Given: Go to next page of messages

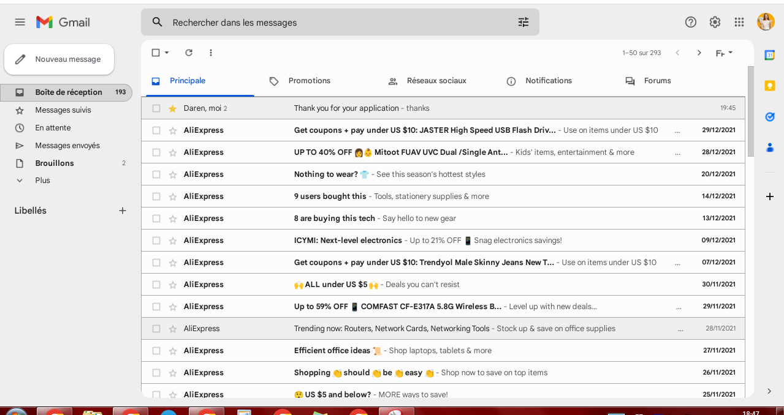Looking at the screenshot, I should (699, 53).
